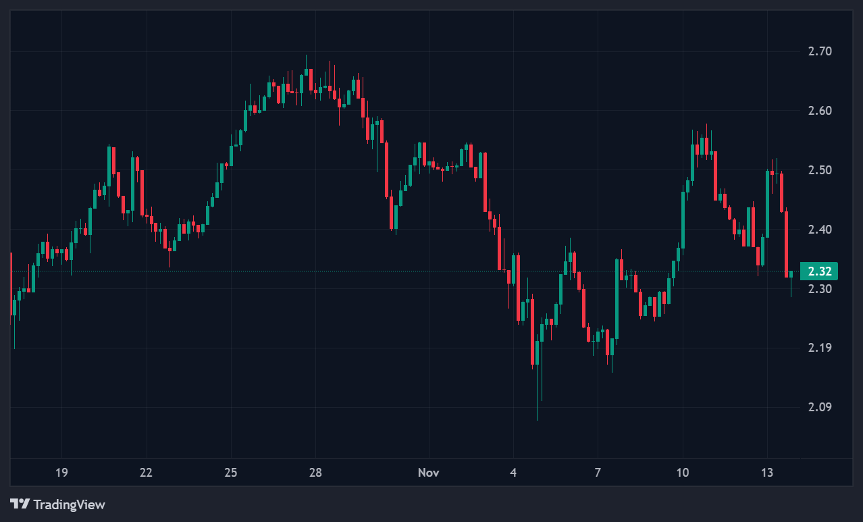Screen dimensions: 863x522
Task: Click the 2.09 price axis label
Action: (x=819, y=407)
